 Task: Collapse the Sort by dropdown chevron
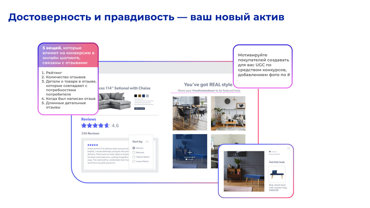tap(147, 142)
